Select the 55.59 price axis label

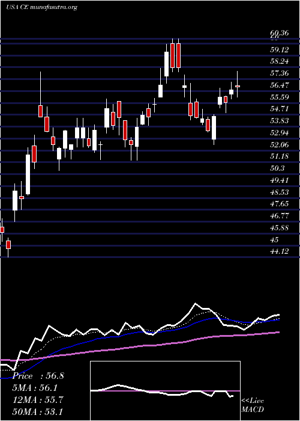[280, 97]
